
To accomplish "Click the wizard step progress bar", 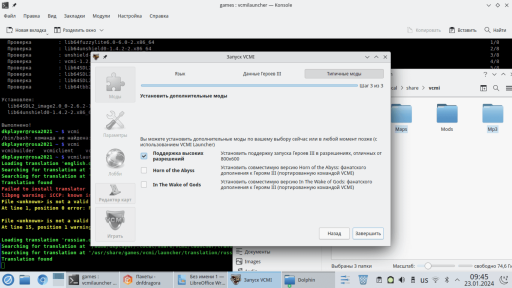I will click(249, 85).
